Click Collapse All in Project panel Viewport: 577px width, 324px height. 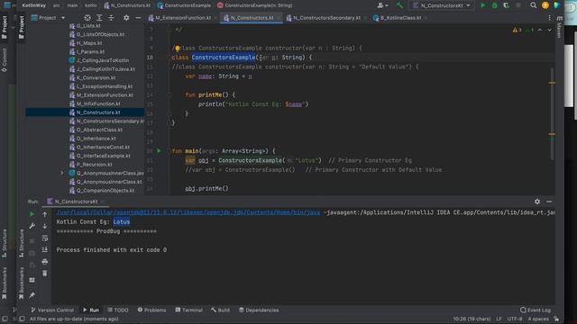coord(111,18)
